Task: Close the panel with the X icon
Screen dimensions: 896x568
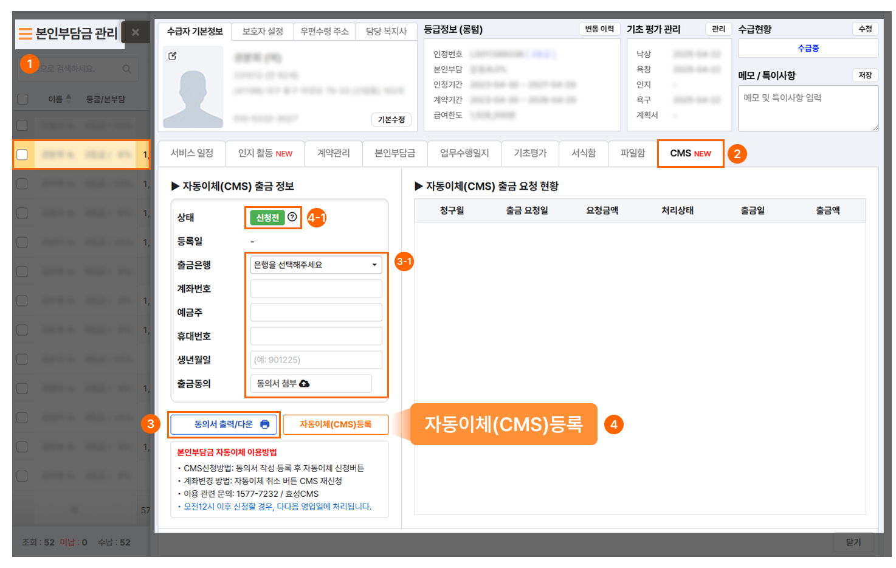Action: point(136,32)
